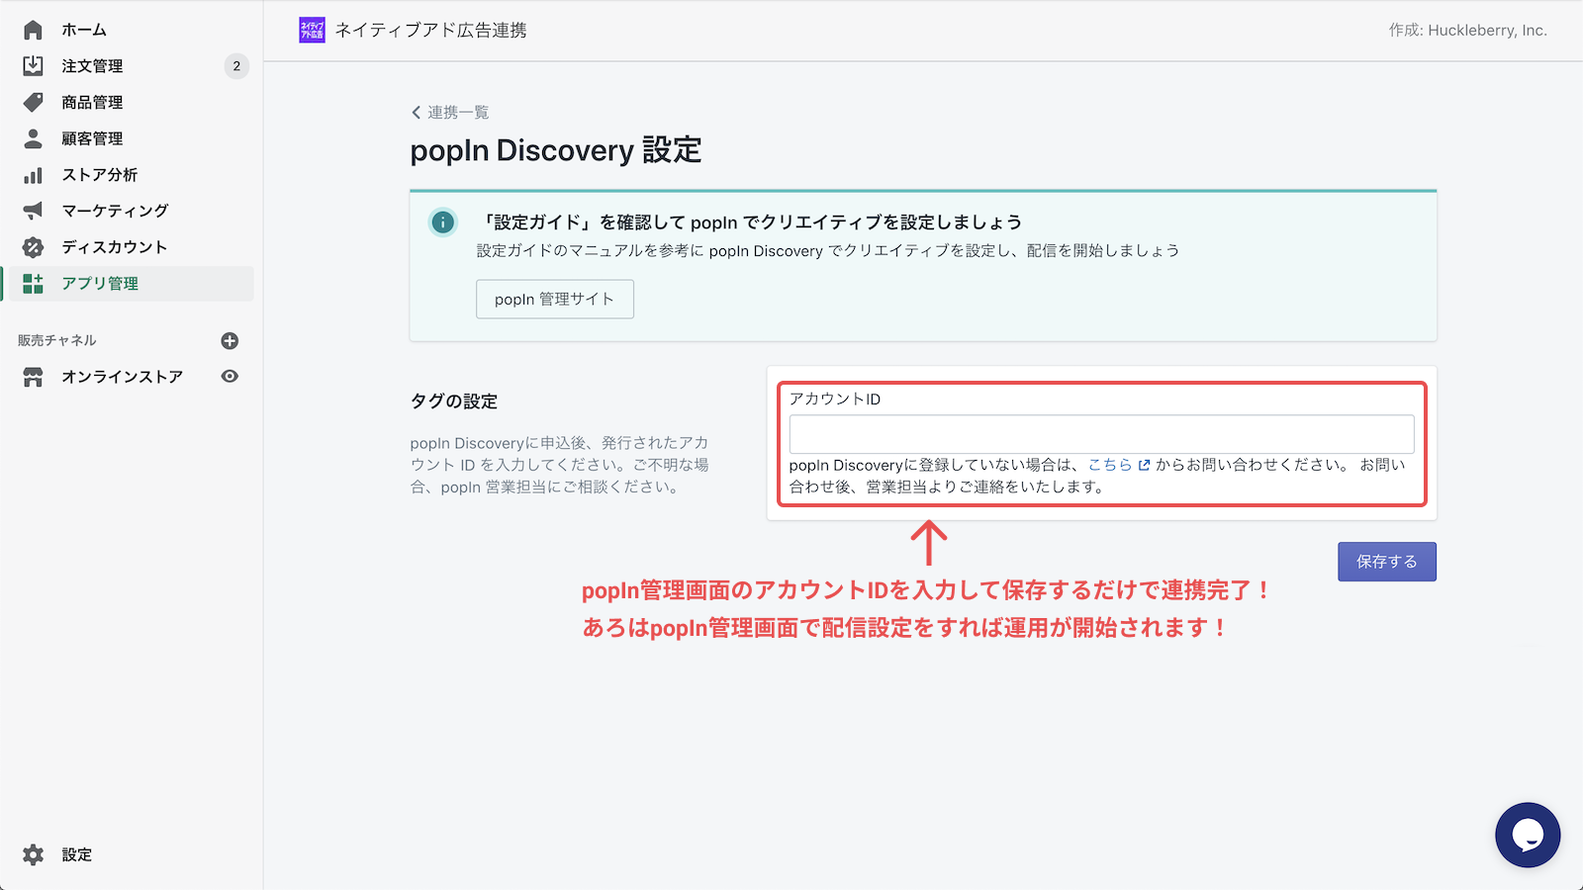
Task: Select the ホーム (home) icon in sidebar
Action: pyautogui.click(x=35, y=30)
